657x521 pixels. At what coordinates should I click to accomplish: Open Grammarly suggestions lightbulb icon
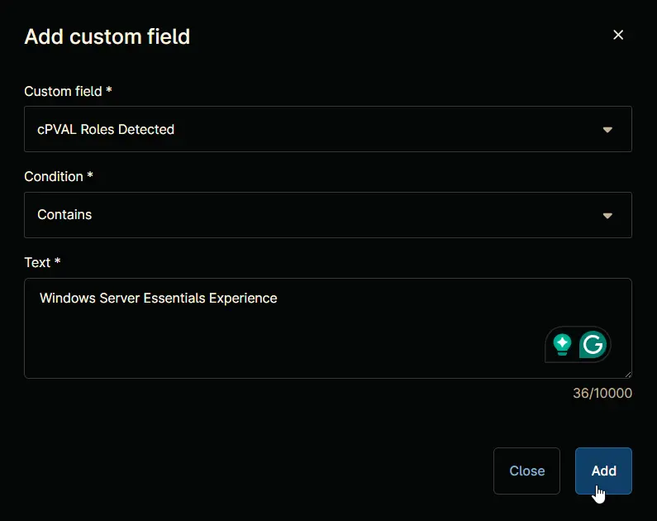click(x=562, y=345)
